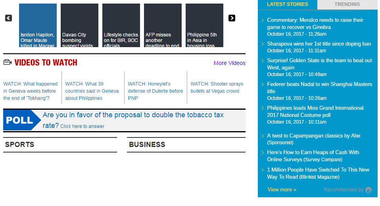Image resolution: width=380 pixels, height=206 pixels.
Task: Read Sharapova wins 1st title story
Action: point(319,44)
